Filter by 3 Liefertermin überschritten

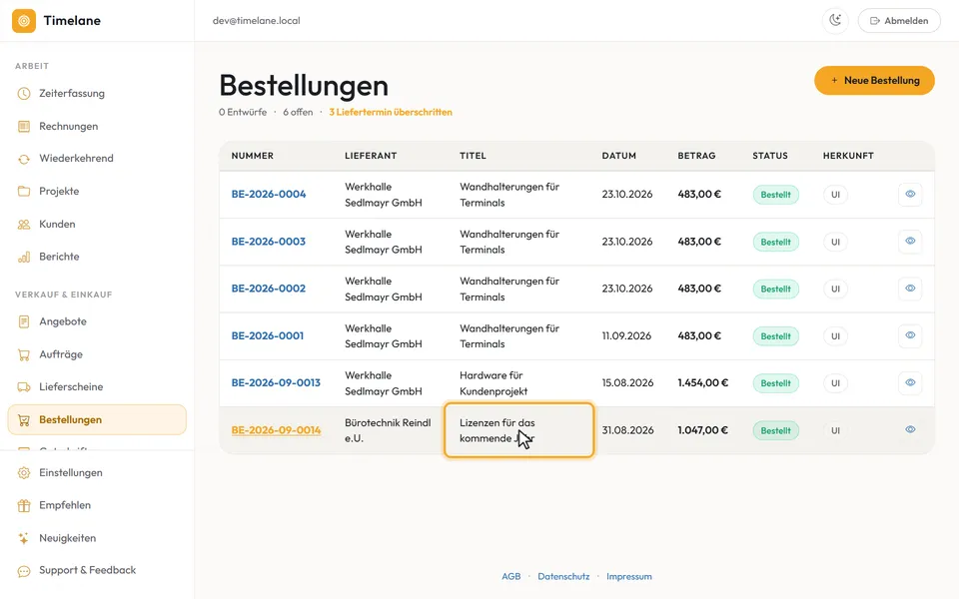click(x=391, y=113)
